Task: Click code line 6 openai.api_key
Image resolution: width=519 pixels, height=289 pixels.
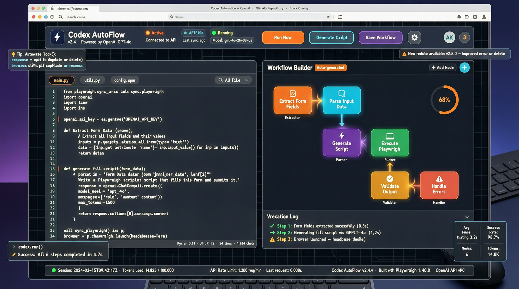Action: 113,119
